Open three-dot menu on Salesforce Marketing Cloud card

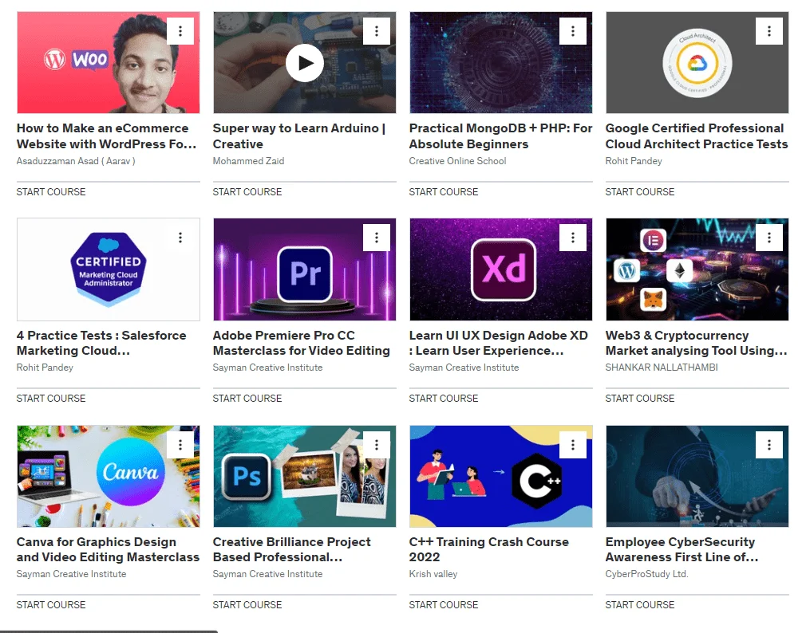point(180,238)
